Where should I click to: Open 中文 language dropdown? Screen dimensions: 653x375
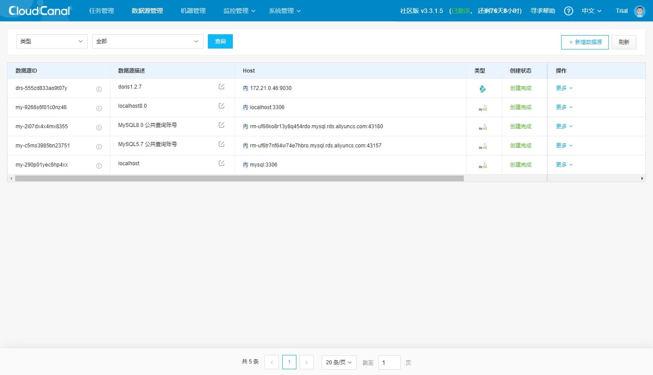coord(592,11)
